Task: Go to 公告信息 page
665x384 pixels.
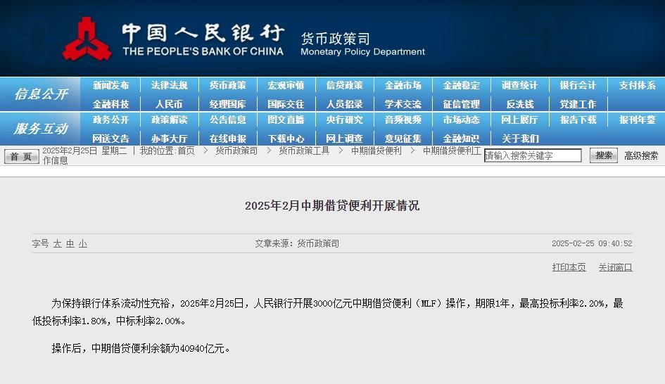Action: (228, 120)
